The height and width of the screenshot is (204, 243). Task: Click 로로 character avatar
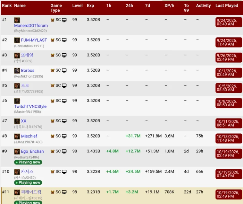[17, 86]
